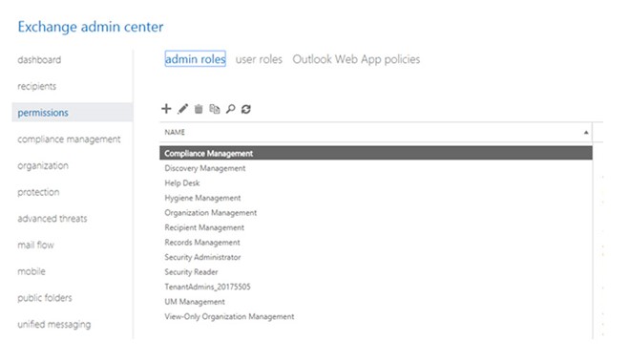Select Organization Management role group
The image size is (630, 363).
click(x=376, y=213)
